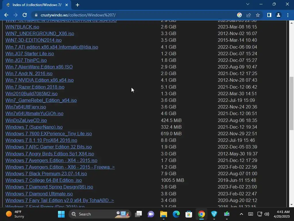The image size is (294, 221).
Task: Open Win.7.NVIDIA.Edition.x86.x64.iso link
Action: click(x=39, y=80)
